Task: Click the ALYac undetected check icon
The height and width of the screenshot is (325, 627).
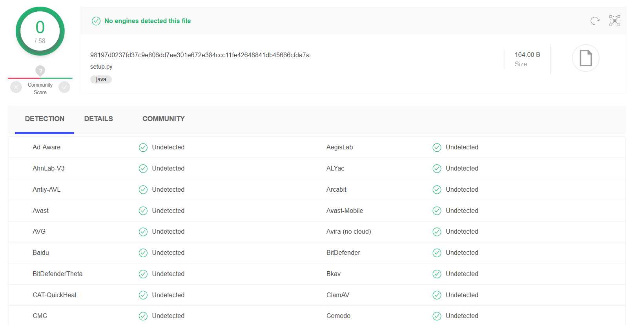Action: click(437, 169)
